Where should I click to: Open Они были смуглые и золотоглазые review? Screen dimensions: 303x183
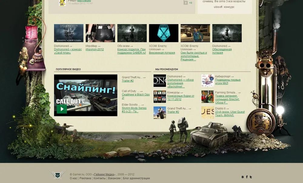(x=194, y=56)
